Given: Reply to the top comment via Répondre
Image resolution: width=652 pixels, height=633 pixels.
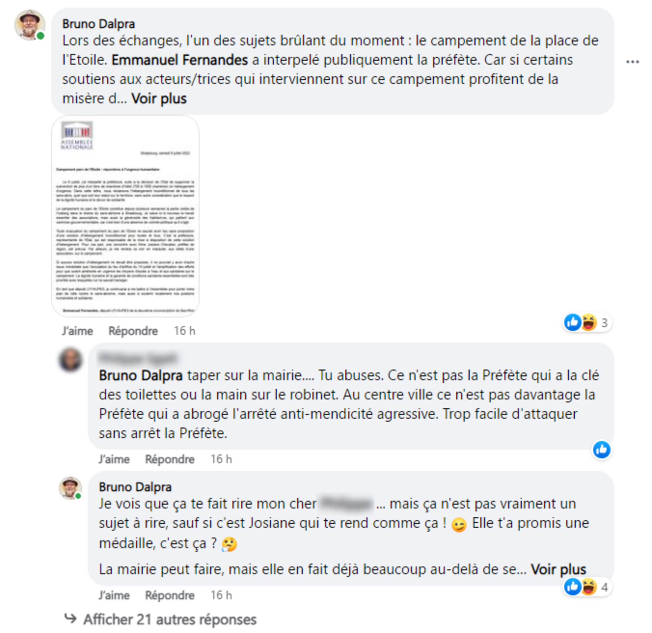Looking at the screenshot, I should [133, 331].
